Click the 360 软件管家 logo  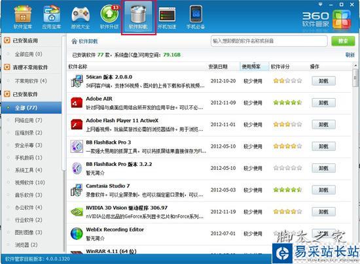(x=326, y=20)
